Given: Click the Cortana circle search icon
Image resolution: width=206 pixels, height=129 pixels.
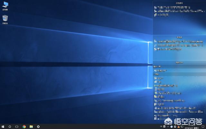Looking at the screenshot, I should point(10,127).
